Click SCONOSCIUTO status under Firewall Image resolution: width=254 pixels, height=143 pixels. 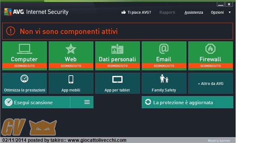pyautogui.click(x=211, y=66)
